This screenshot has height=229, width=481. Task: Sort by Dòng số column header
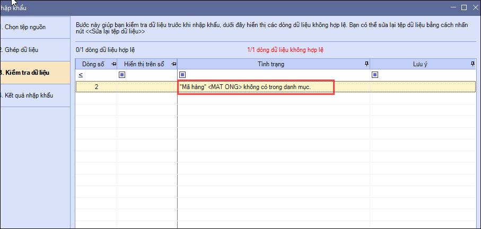[93, 64]
